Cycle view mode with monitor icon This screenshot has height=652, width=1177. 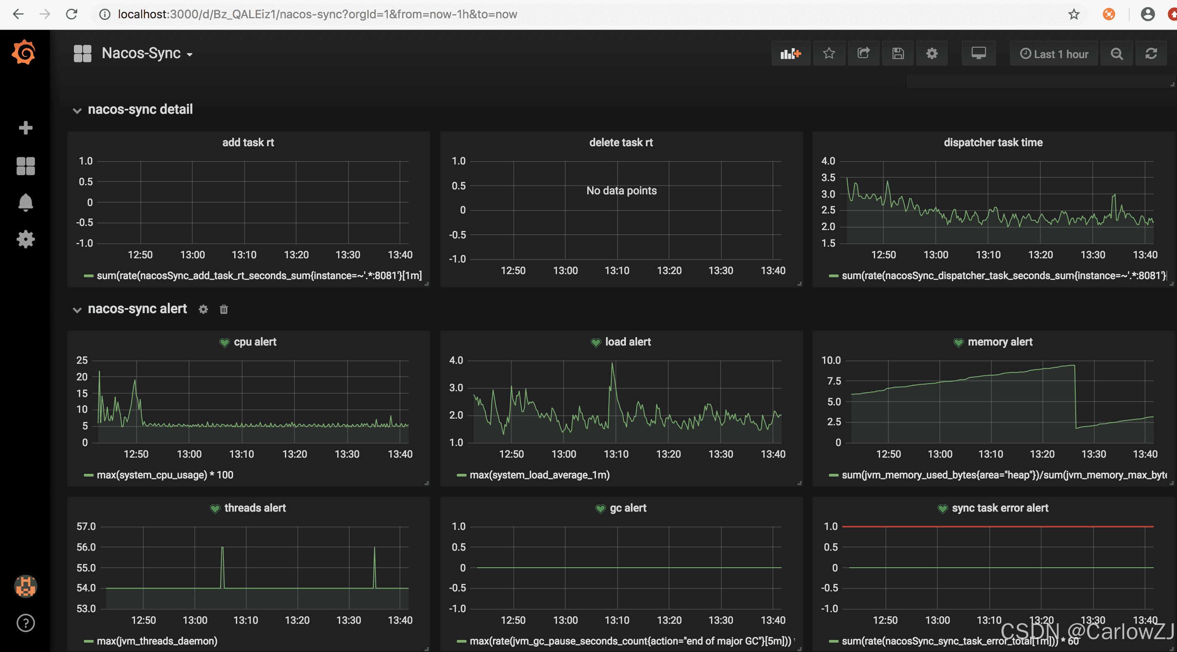(978, 54)
